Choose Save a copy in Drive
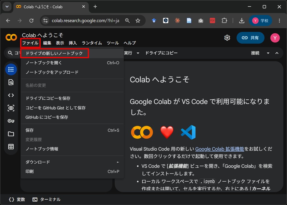 click(72, 98)
